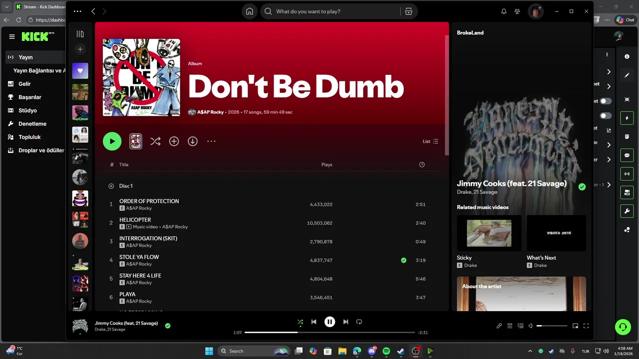
Task: Flip the lower toggle switch in Kick panel
Action: (x=606, y=116)
